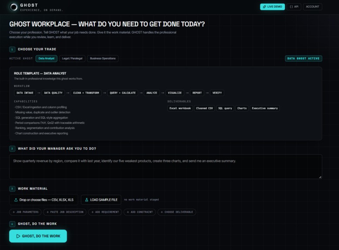
Task: Click the Report workflow step
Action: [x=197, y=93]
